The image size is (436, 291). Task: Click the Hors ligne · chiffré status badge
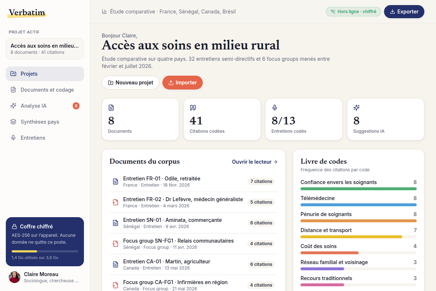pos(354,12)
